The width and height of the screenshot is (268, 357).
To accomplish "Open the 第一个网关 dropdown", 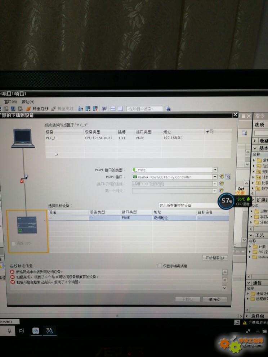I will (214, 191).
